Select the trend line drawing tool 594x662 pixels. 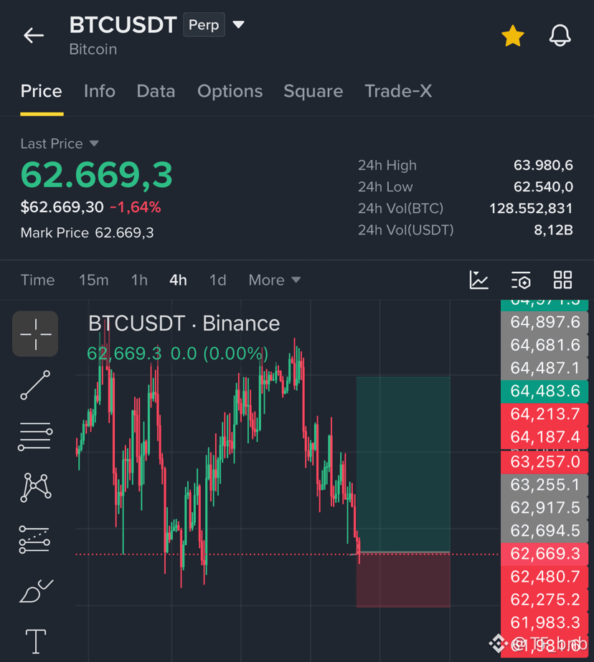[35, 385]
